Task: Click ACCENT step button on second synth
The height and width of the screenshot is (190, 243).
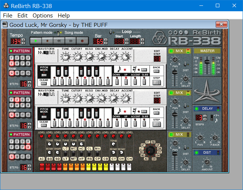Action: point(135,124)
